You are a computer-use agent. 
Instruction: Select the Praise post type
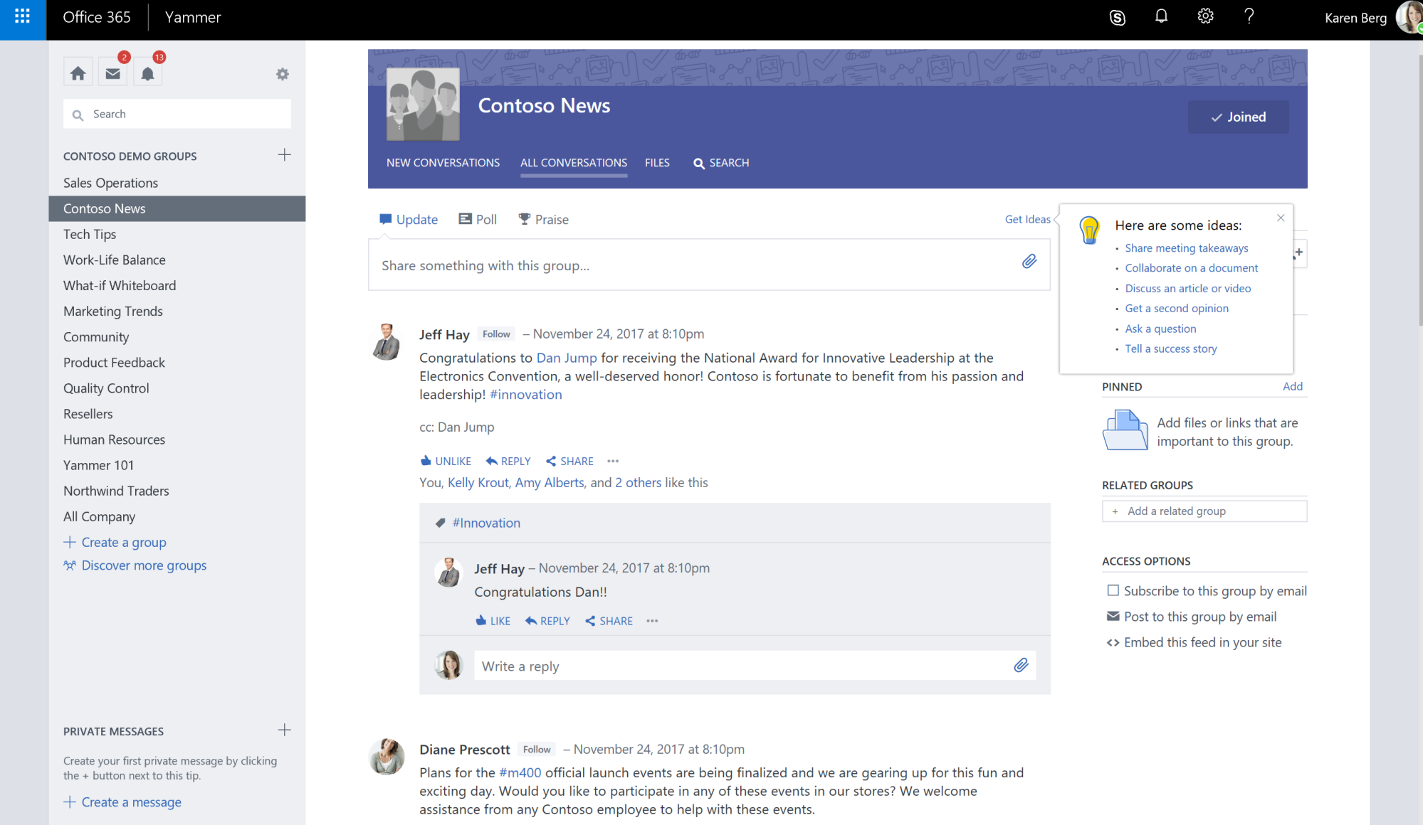point(544,219)
